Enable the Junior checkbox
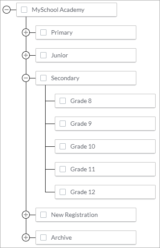The height and width of the screenshot is (248, 160). pos(43,55)
